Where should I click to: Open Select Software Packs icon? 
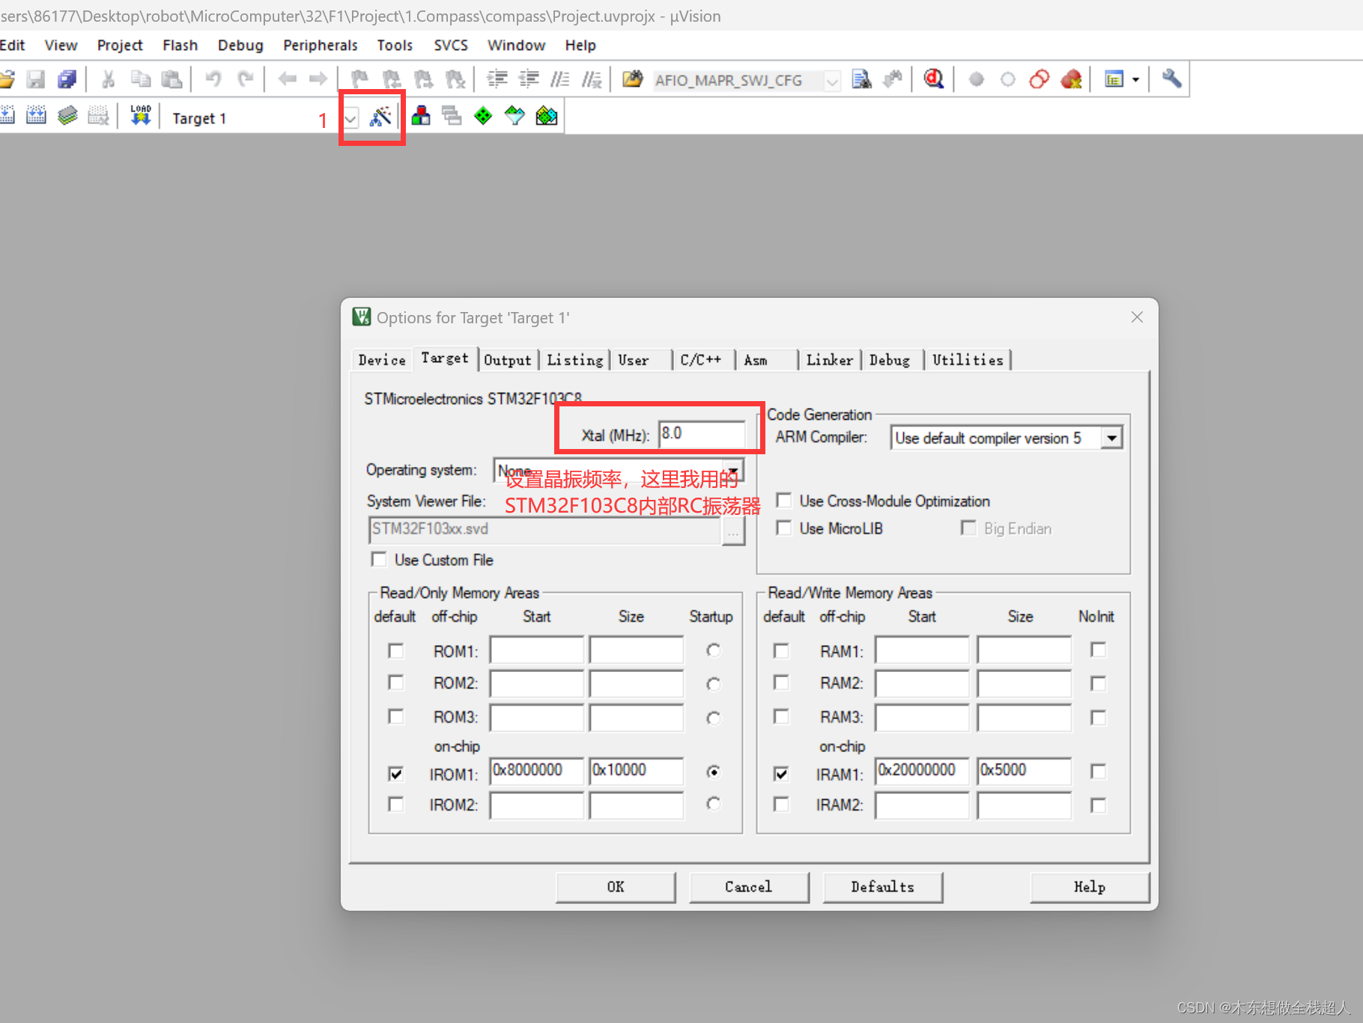coord(514,115)
